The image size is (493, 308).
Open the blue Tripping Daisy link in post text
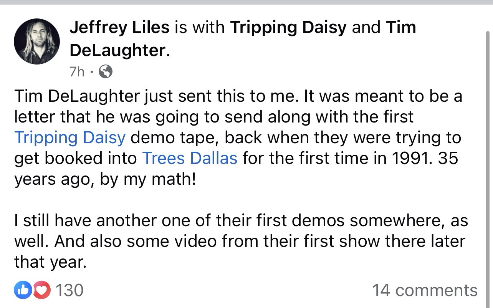tap(70, 138)
